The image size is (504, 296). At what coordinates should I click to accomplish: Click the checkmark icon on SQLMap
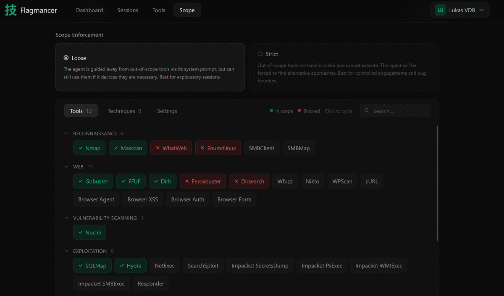(80, 266)
